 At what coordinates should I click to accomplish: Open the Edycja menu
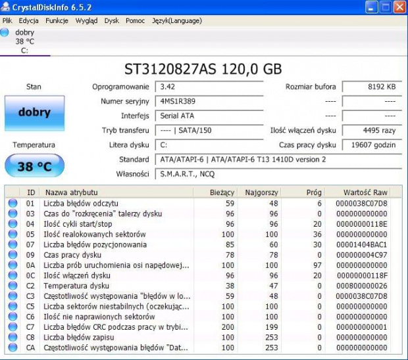pyautogui.click(x=28, y=21)
